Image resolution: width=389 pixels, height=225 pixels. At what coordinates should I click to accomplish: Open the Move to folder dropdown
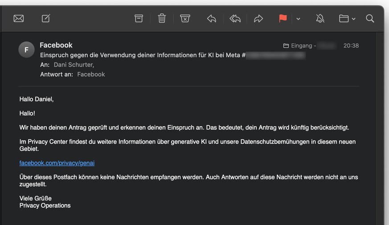(347, 19)
